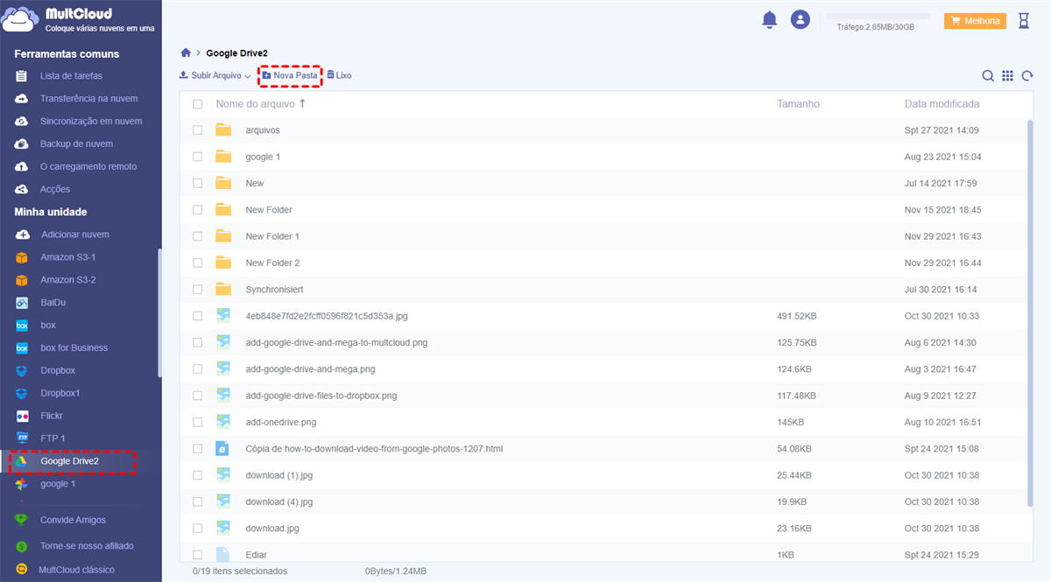Select the FTP 1 drive
Image resolution: width=1051 pixels, height=582 pixels.
point(53,438)
